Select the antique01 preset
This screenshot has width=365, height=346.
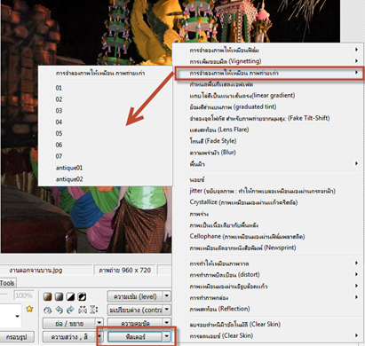pos(69,168)
